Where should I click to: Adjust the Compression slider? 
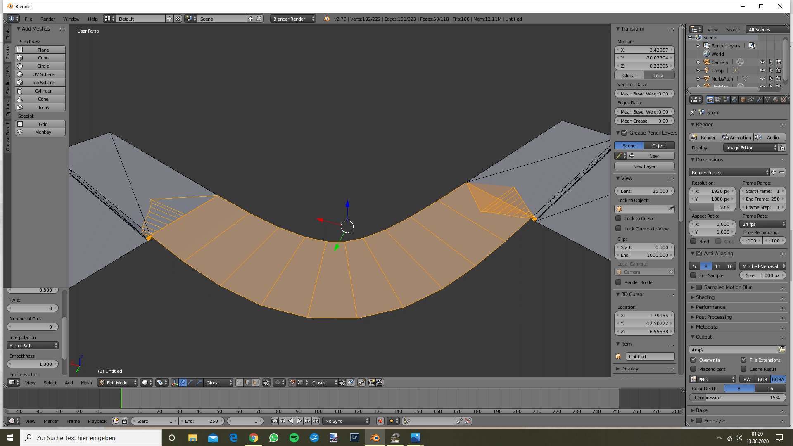(x=737, y=398)
